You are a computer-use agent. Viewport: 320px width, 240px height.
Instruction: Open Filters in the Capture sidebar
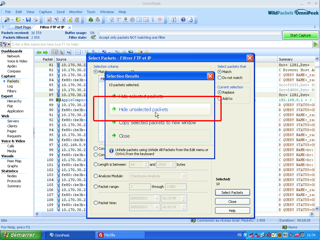(12, 91)
